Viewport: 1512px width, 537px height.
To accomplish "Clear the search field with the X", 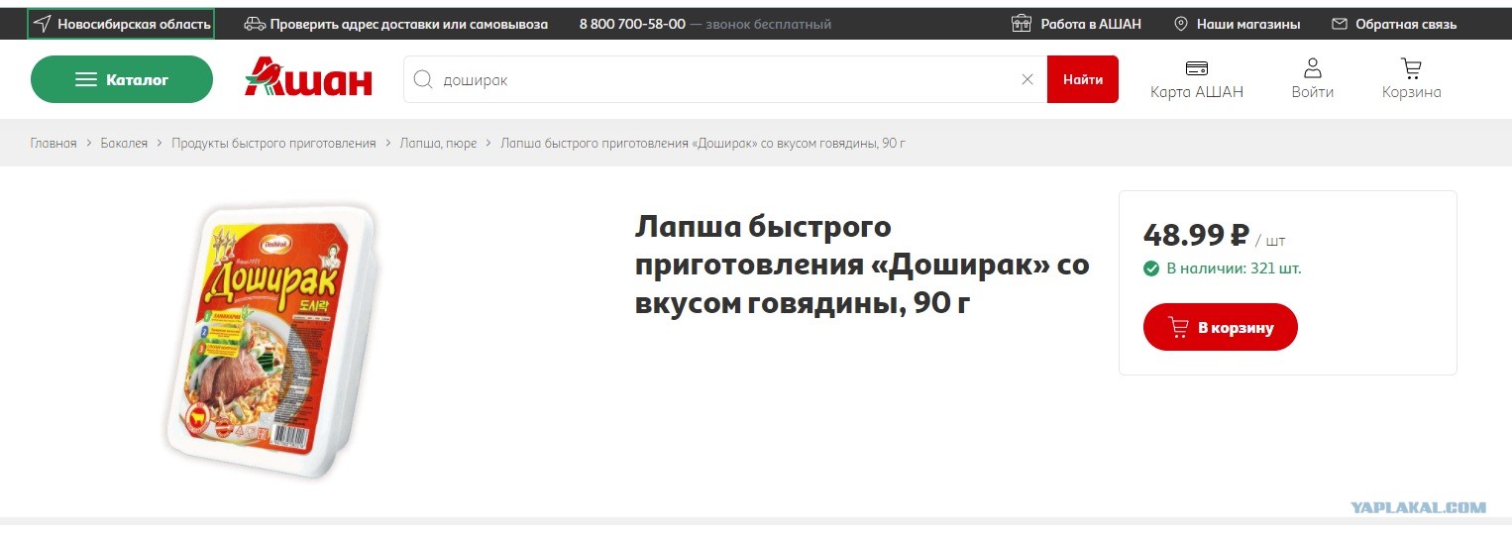I will click(1027, 80).
